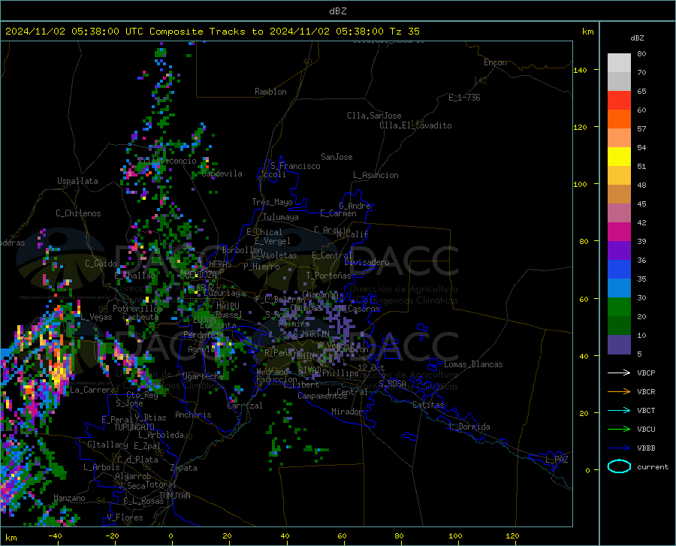The height and width of the screenshot is (546, 676).
Task: Click the orange VBCR arrow symbol
Action: pos(619,391)
